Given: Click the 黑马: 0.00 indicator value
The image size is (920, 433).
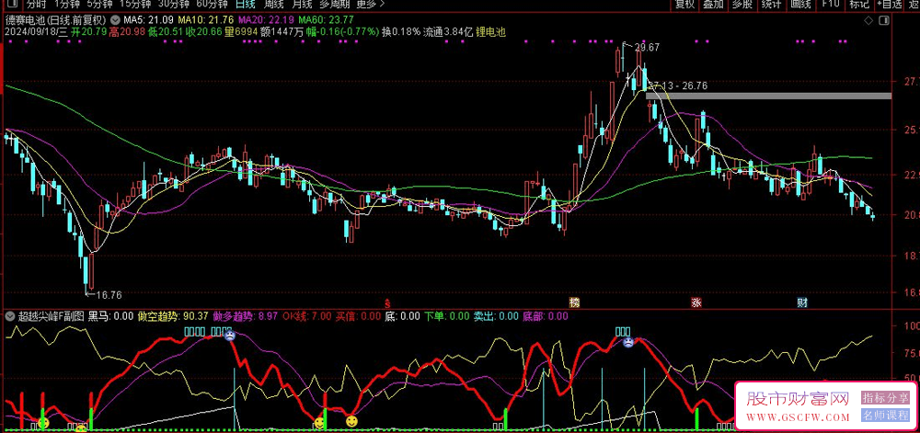Looking at the screenshot, I should [x=111, y=316].
